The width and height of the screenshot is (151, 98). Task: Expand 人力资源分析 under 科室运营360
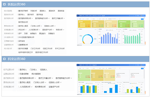(26, 87)
